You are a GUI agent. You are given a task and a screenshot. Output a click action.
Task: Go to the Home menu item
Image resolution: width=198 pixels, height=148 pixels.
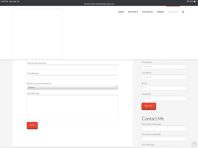tap(121, 12)
